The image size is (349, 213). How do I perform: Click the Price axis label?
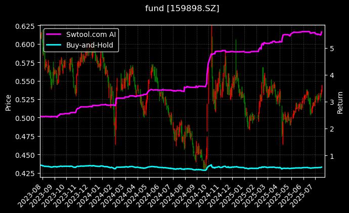pos(8,101)
